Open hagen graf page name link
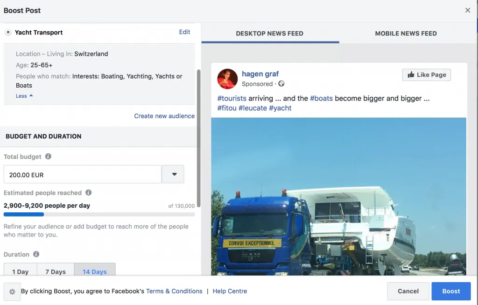 pyautogui.click(x=260, y=74)
